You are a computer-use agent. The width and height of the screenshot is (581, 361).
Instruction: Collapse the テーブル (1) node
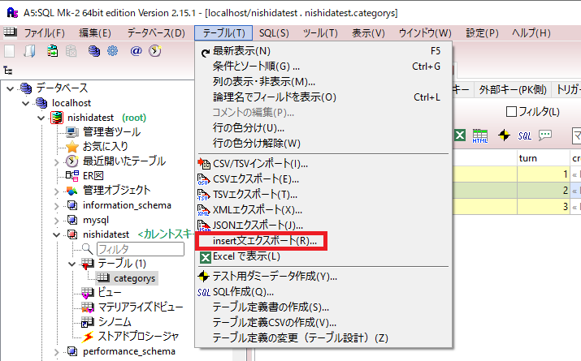(72, 264)
